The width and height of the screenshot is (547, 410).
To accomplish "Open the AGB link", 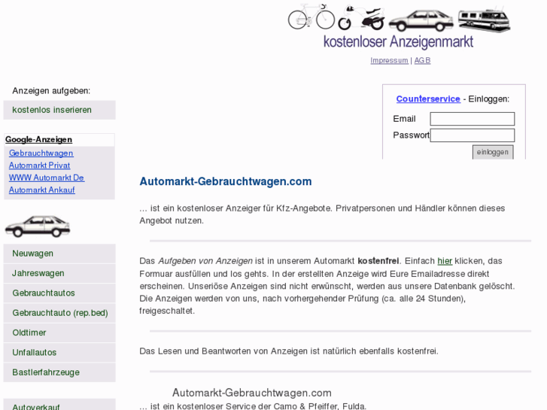I will 422,60.
